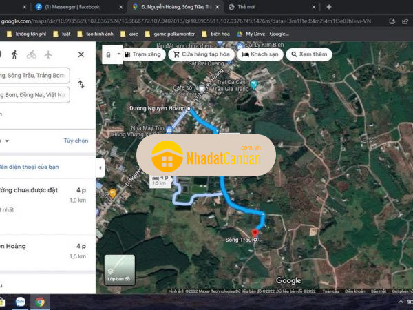The width and height of the screenshot is (413, 310).
Task: Swap start and destination with reverse arrows
Action: (81, 85)
